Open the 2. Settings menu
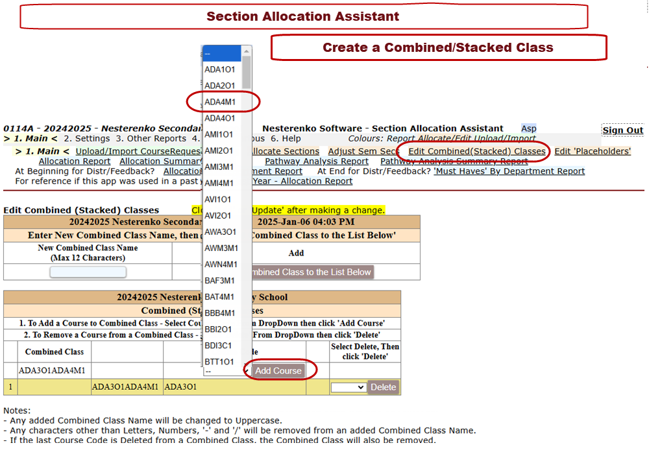 [x=92, y=139]
